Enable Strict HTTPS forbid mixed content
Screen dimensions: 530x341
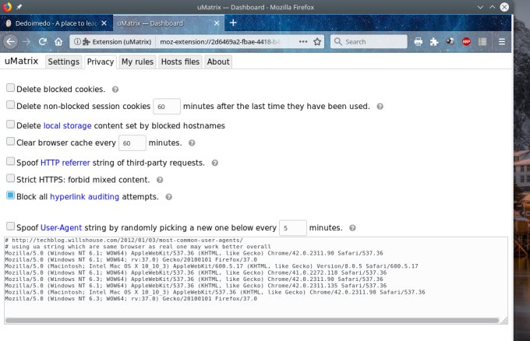[x=10, y=178]
